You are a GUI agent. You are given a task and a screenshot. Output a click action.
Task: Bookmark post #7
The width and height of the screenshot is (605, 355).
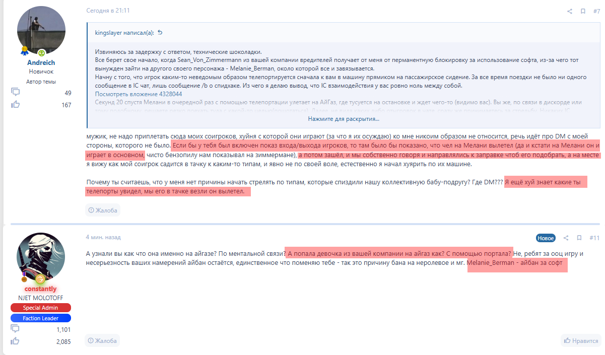pyautogui.click(x=583, y=11)
